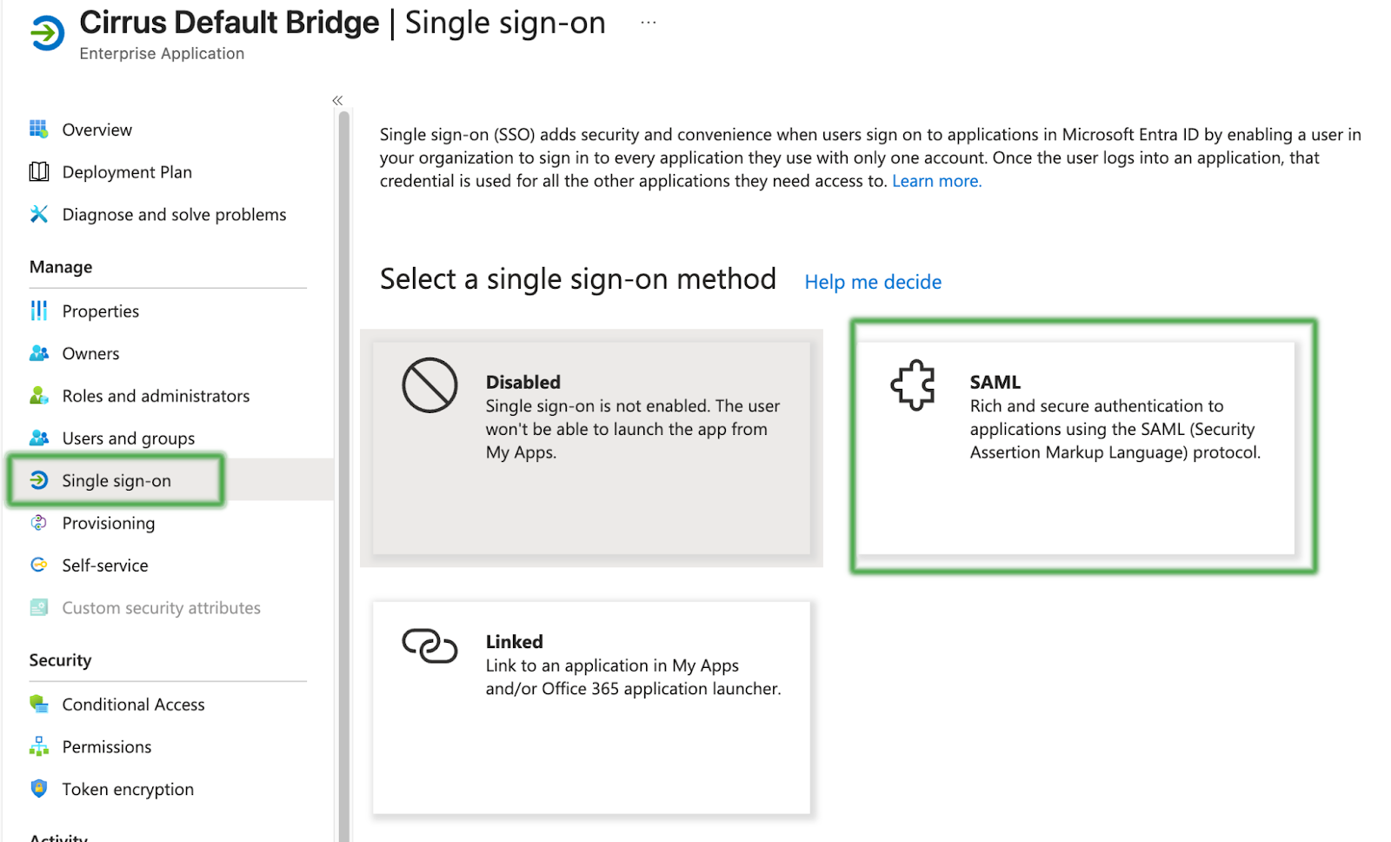
Task: Click the Token encryption shield icon
Action: (x=38, y=789)
